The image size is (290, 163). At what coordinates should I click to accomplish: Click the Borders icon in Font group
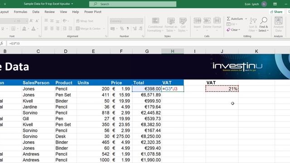[x=13, y=29]
